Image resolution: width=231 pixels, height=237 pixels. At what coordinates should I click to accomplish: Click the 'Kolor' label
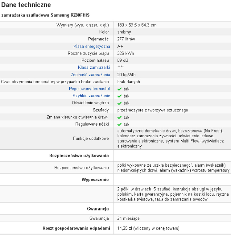104,32
